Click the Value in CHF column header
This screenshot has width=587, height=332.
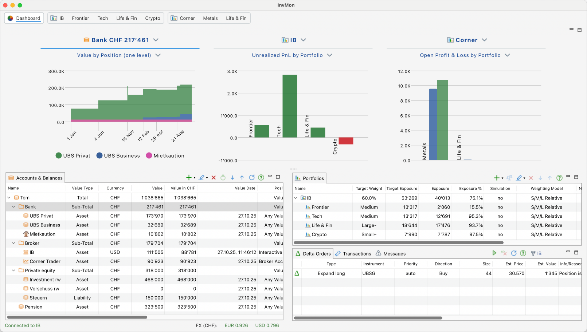(x=183, y=188)
